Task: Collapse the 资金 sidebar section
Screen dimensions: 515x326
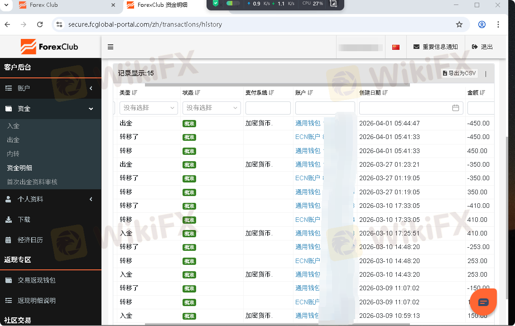Action: [x=50, y=109]
